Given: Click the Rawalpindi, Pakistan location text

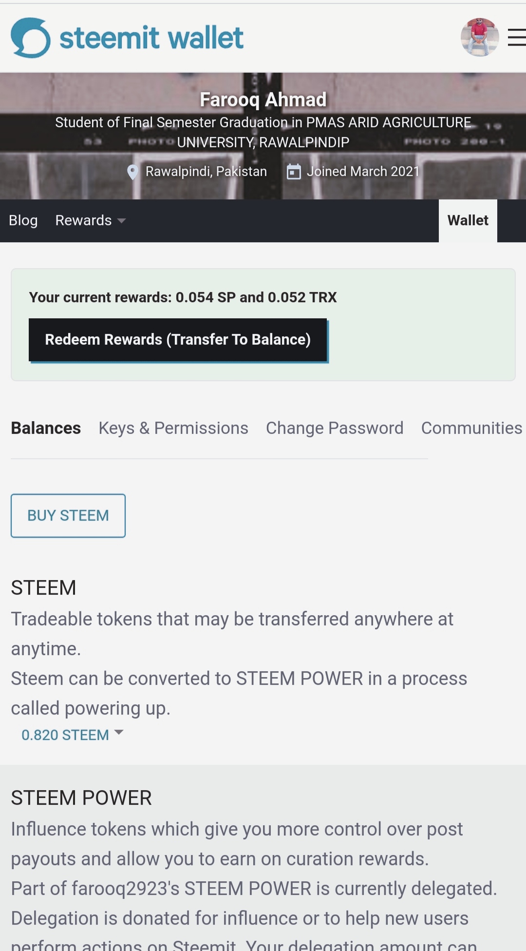Looking at the screenshot, I should [206, 172].
